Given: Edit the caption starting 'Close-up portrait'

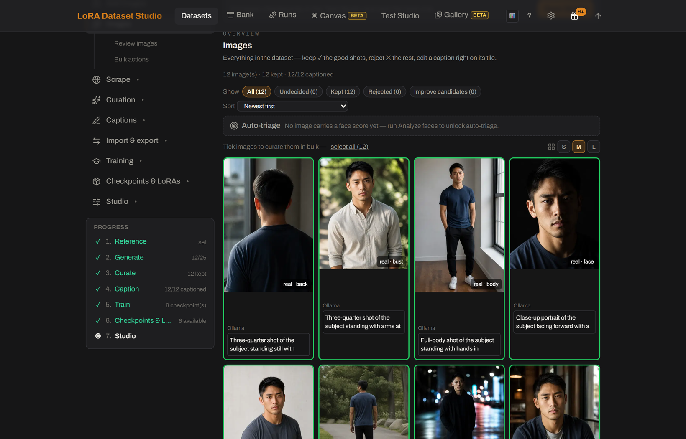Looking at the screenshot, I should [x=555, y=322].
